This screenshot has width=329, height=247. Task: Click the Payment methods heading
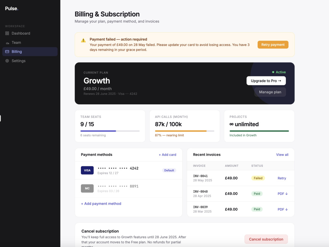[x=96, y=154]
